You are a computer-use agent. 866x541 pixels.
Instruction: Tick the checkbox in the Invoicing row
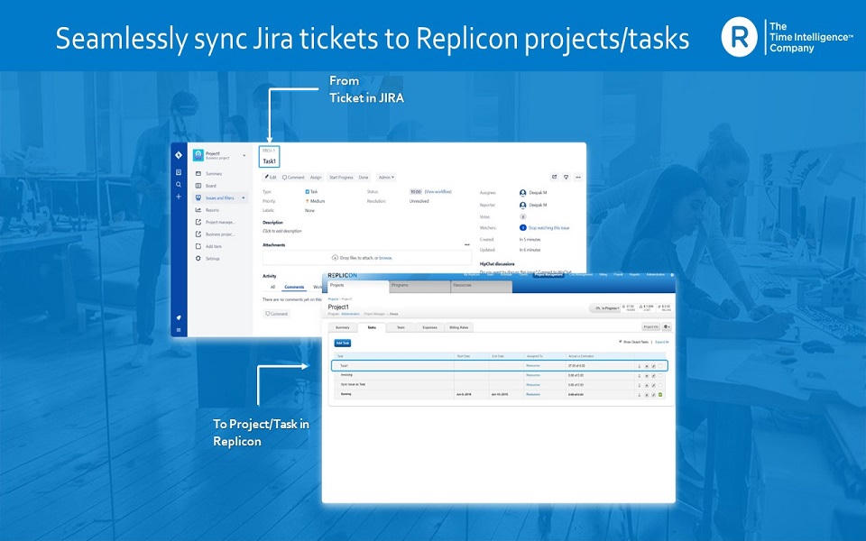(x=660, y=375)
